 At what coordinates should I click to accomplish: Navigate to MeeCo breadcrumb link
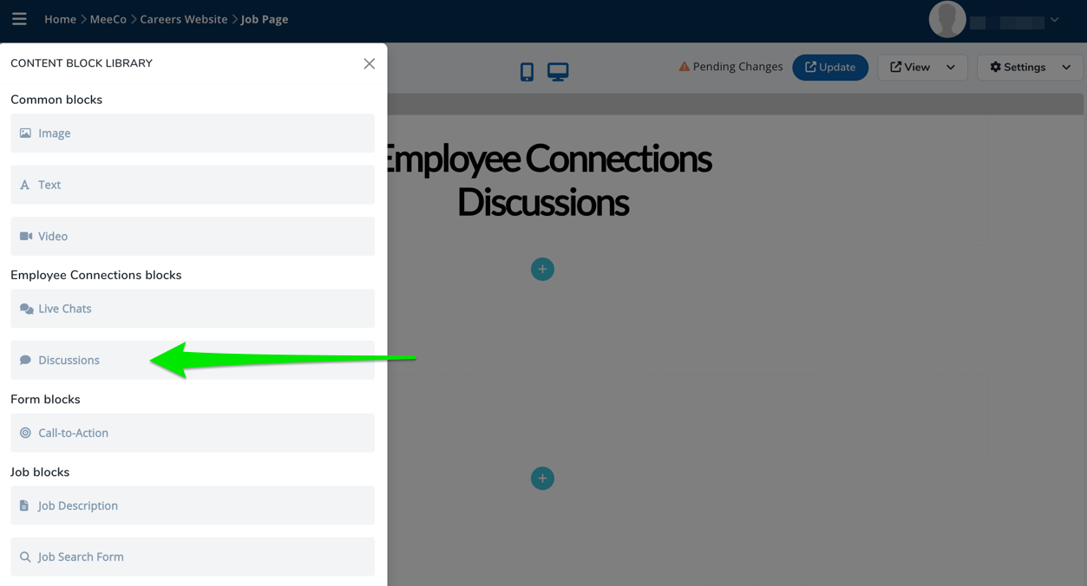tap(108, 19)
